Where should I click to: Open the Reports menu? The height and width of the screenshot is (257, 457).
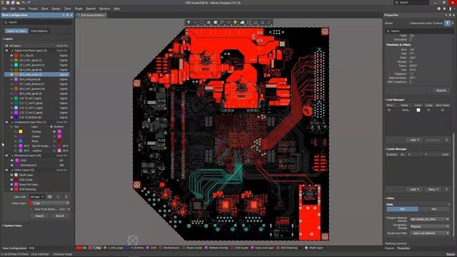coord(91,9)
